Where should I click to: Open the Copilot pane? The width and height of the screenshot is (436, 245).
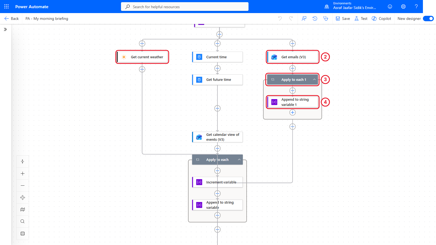point(381,19)
